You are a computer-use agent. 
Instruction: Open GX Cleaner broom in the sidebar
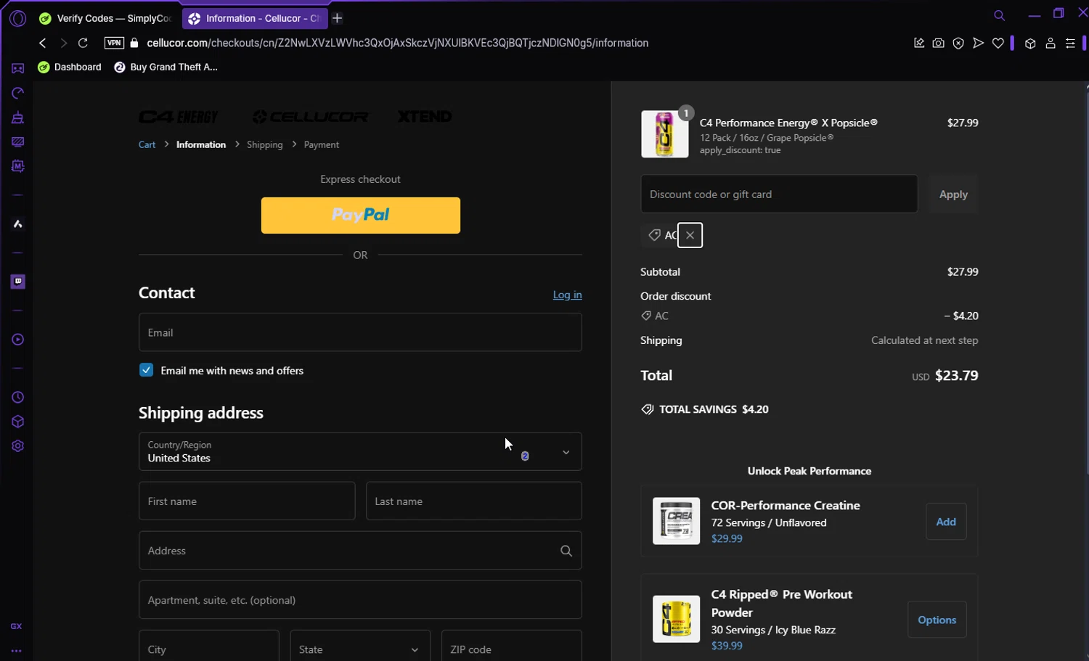(17, 118)
